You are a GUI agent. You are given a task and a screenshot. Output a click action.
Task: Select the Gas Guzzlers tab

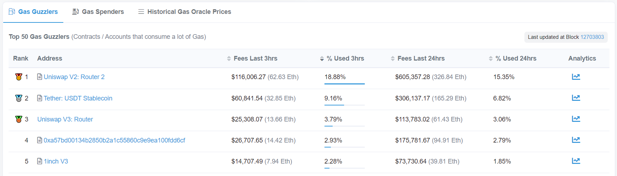(x=33, y=12)
